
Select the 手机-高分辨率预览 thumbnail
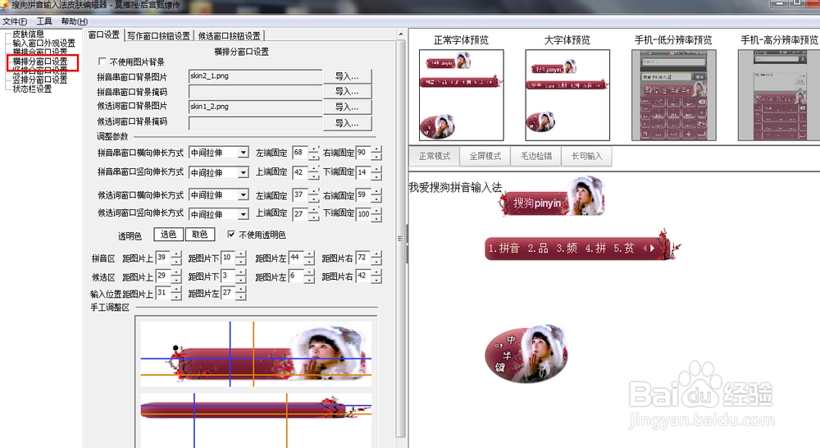[x=779, y=95]
